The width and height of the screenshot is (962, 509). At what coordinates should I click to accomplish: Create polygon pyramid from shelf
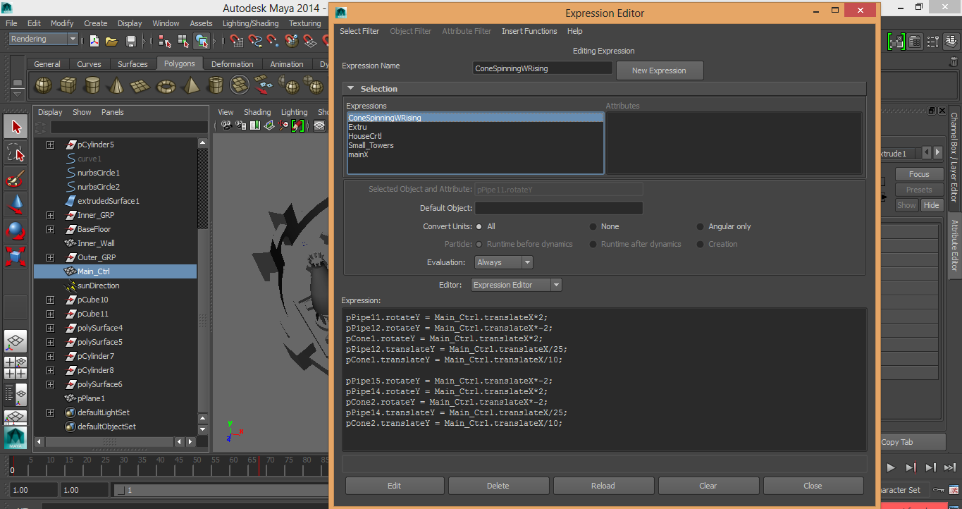190,85
